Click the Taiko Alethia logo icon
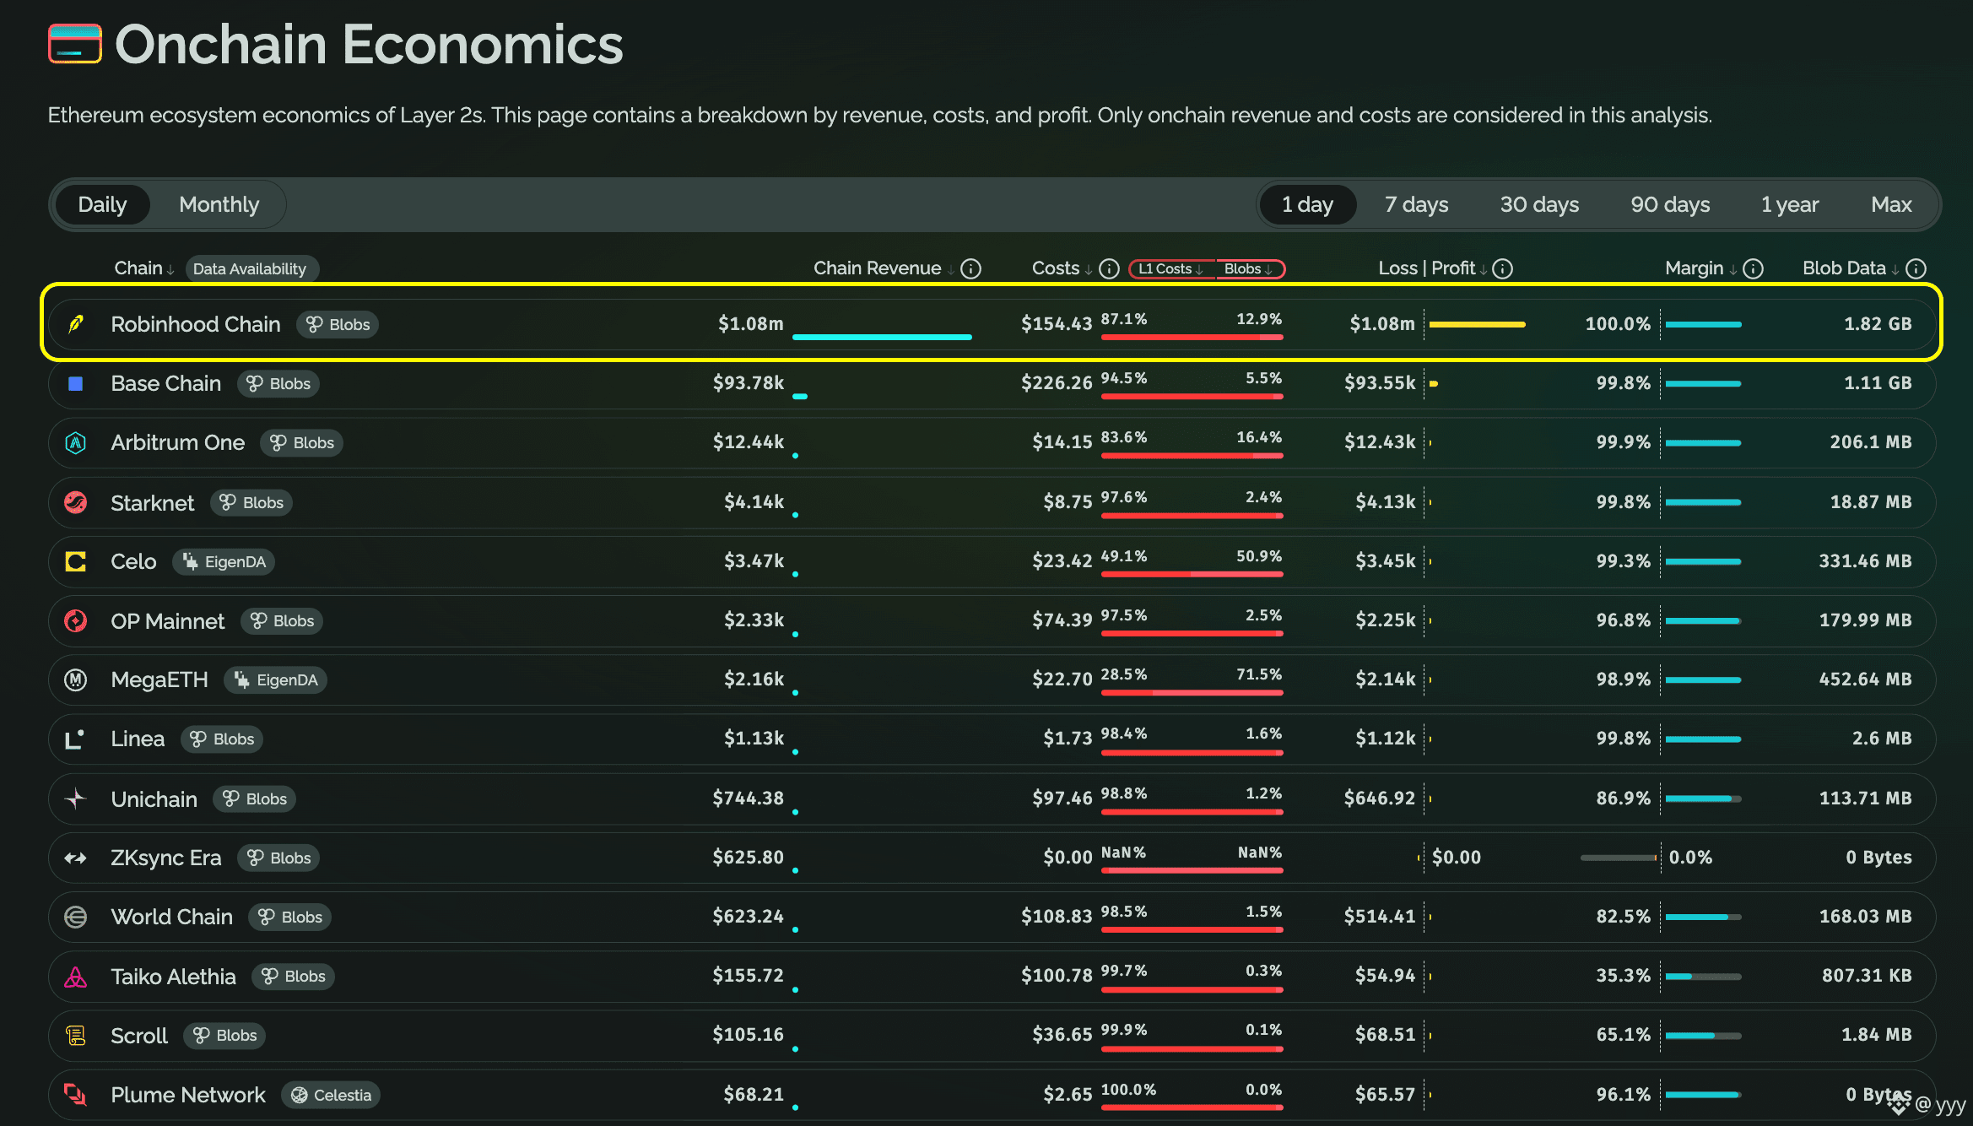Screen dimensions: 1973x1126 pos(76,977)
